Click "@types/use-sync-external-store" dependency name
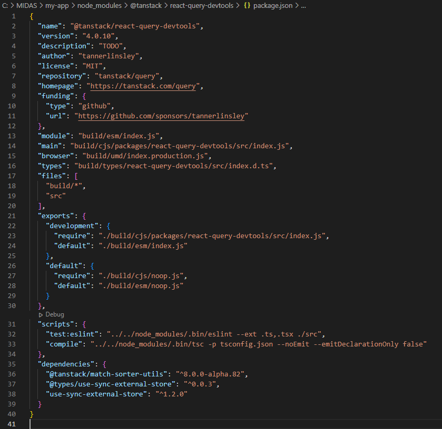The image size is (442, 429). (x=111, y=384)
